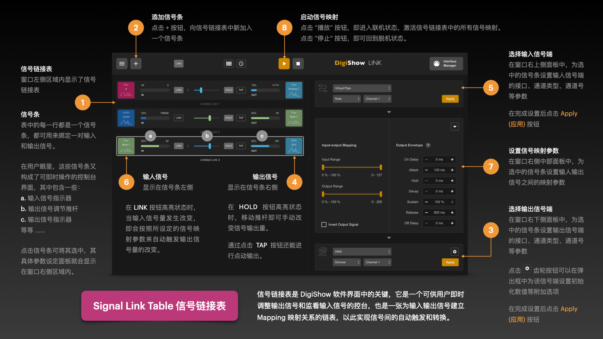603x339 pixels.
Task: Open the clock scheduler icon
Action: click(x=241, y=64)
